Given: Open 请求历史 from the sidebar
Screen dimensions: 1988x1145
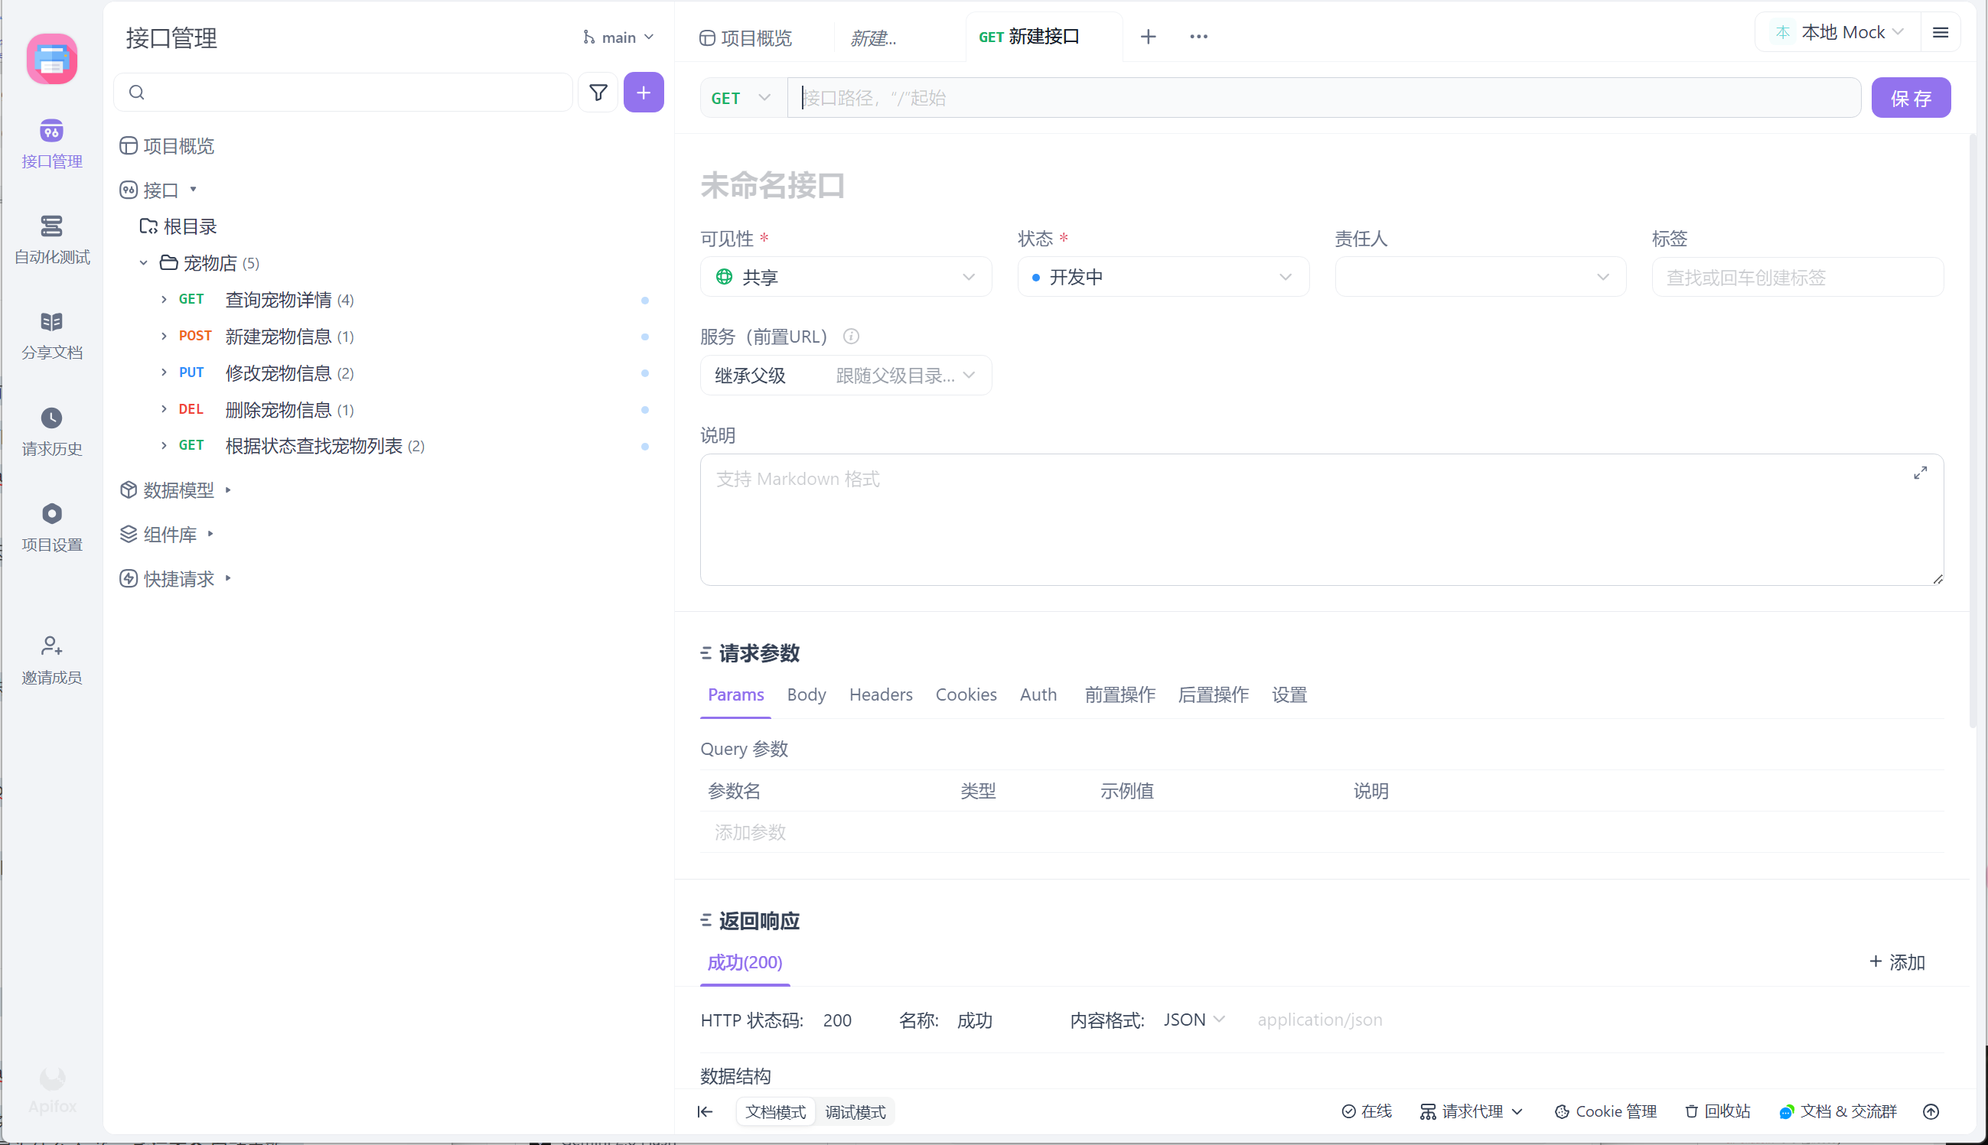Looking at the screenshot, I should (51, 431).
